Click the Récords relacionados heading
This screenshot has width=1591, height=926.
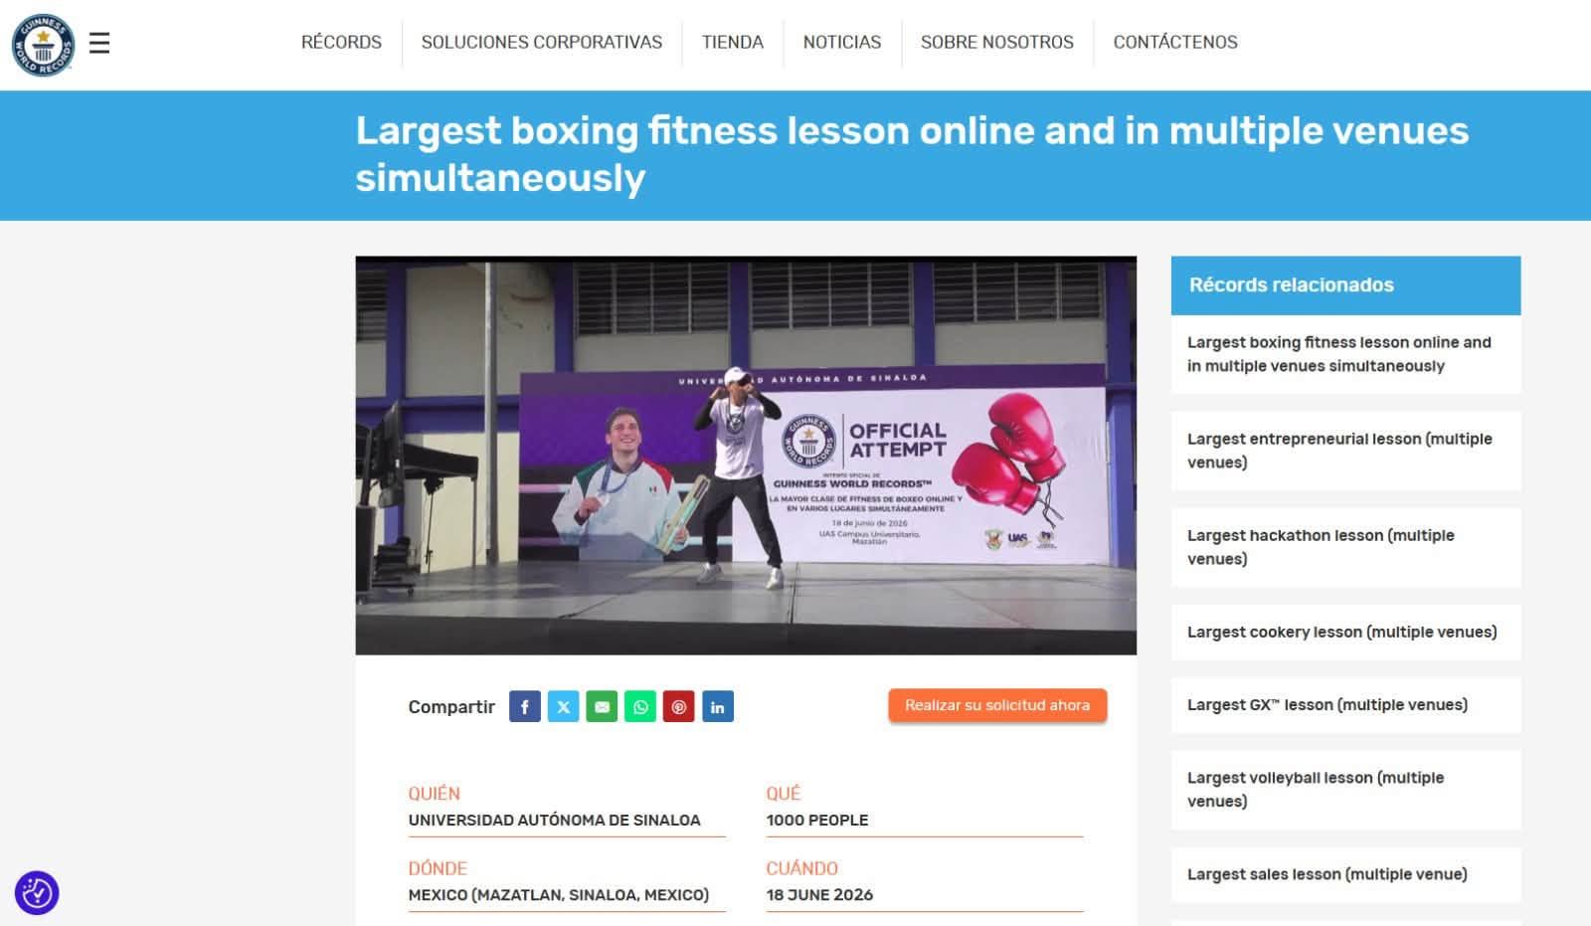(1292, 284)
